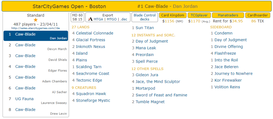This screenshot has width=273, height=119.
Task: Click the Cardhoarder button
Action: point(258,15)
